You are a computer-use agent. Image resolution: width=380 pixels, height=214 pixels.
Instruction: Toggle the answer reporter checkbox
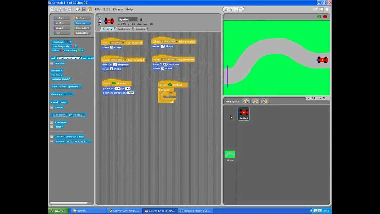point(52,63)
